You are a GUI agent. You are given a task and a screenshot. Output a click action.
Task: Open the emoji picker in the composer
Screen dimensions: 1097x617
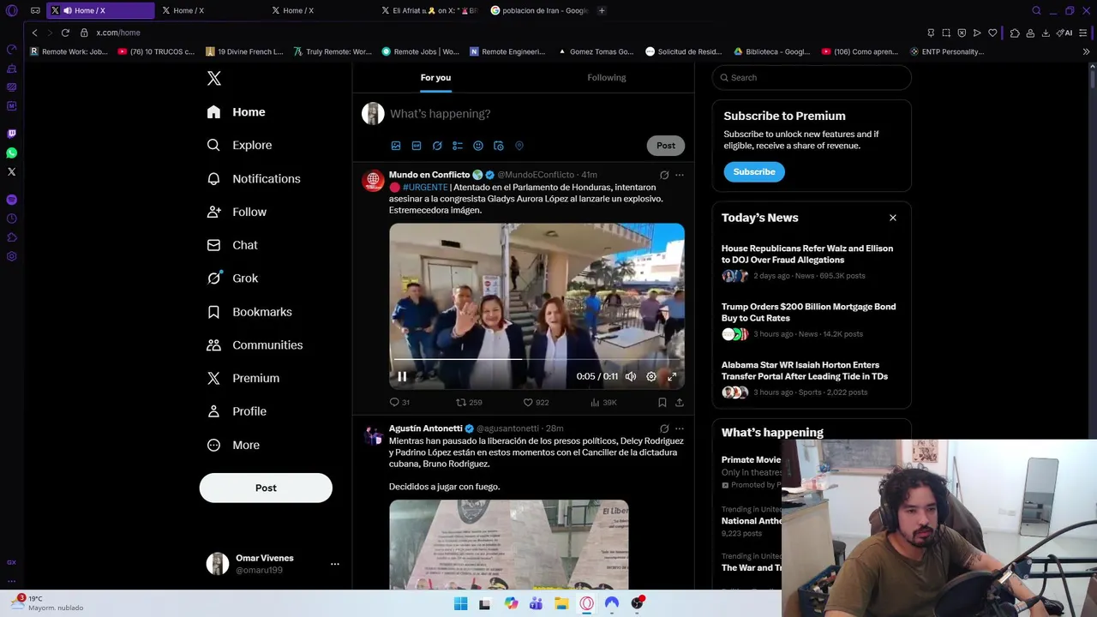[478, 146]
